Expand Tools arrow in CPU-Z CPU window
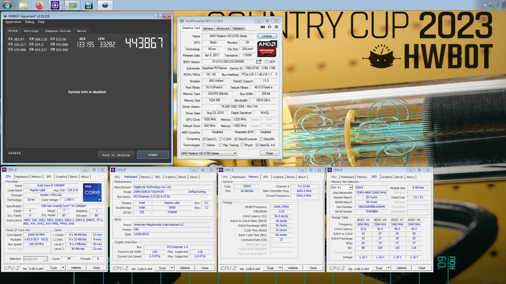The height and width of the screenshot is (284, 506). (63, 268)
